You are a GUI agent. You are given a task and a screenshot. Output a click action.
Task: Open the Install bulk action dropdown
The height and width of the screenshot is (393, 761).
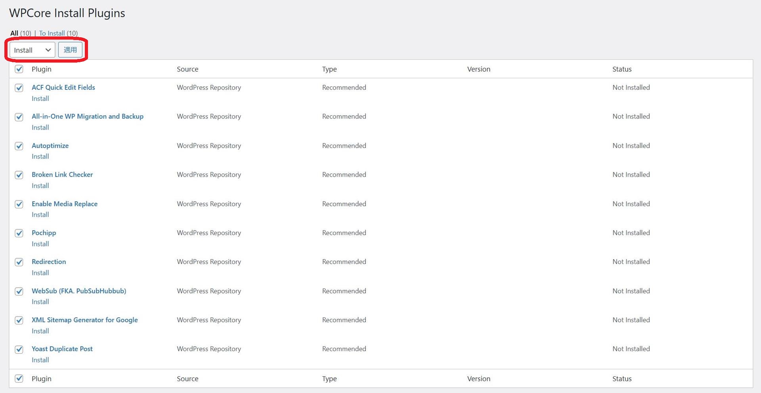click(32, 50)
